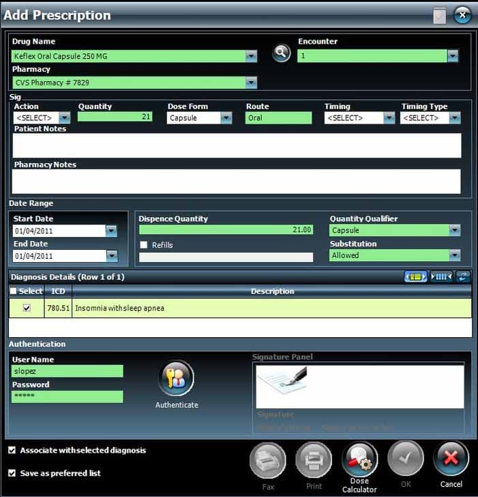The width and height of the screenshot is (478, 497).
Task: Open the Encounter dropdown
Action: pos(453,56)
